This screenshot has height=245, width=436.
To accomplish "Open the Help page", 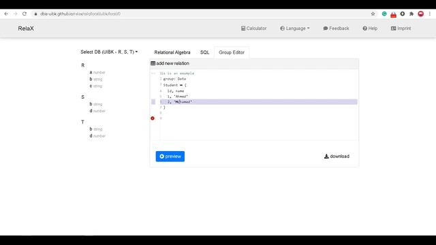I will pyautogui.click(x=370, y=29).
